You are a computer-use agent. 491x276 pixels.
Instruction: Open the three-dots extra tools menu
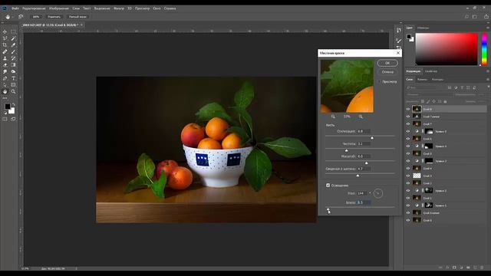[x=5, y=98]
